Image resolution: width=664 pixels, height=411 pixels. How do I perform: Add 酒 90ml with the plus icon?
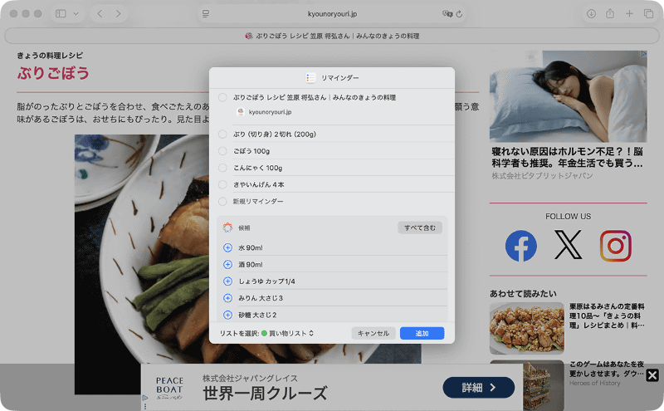click(227, 265)
